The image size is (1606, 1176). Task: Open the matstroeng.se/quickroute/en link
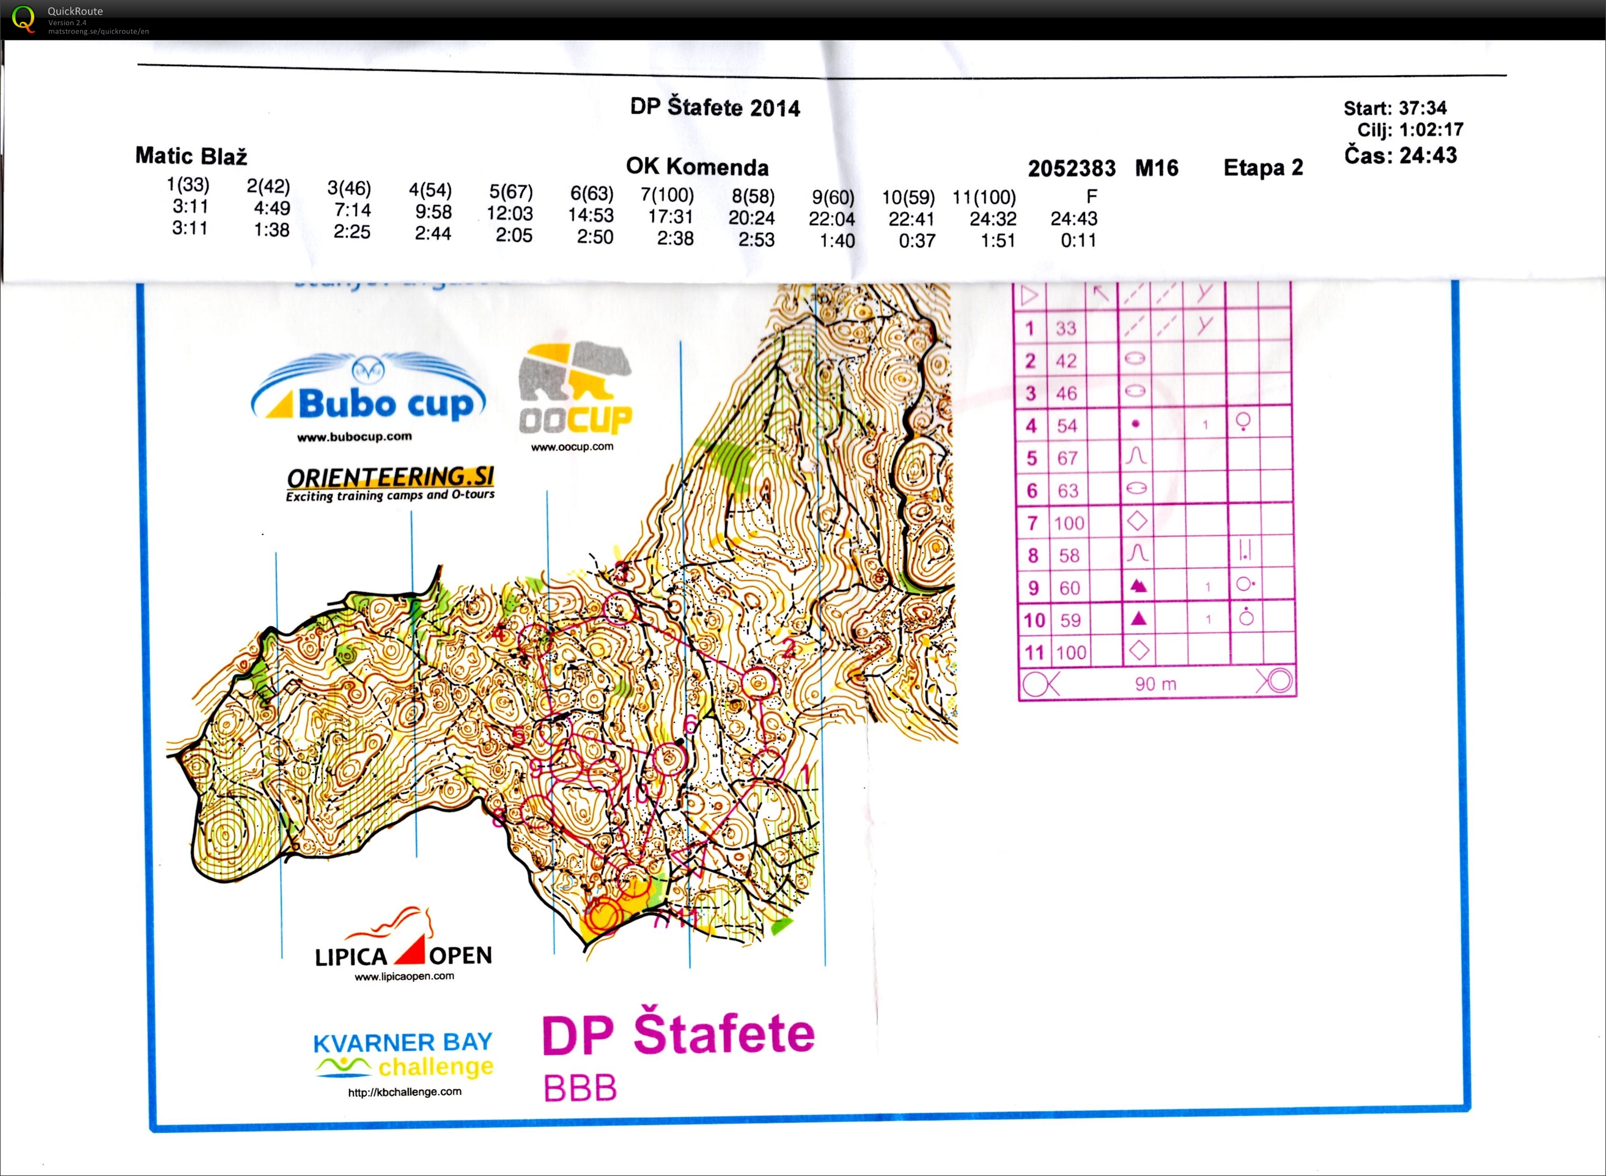coord(98,31)
